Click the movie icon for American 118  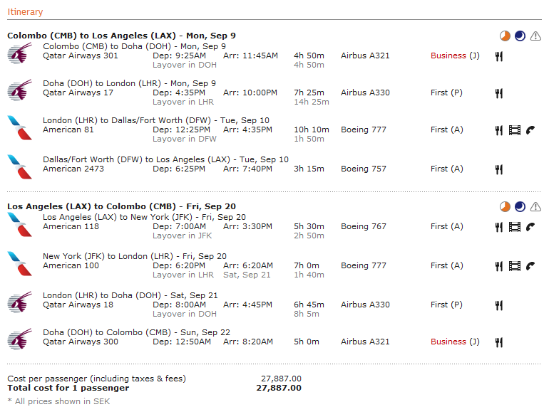(x=515, y=227)
